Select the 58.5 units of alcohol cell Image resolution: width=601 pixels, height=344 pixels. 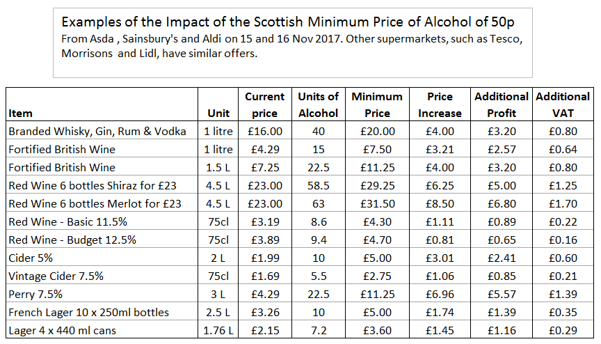coord(318,185)
